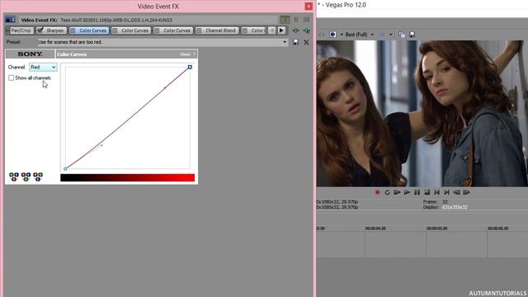
Task: Click the curve icon with red bottom dot
Action: (14, 177)
